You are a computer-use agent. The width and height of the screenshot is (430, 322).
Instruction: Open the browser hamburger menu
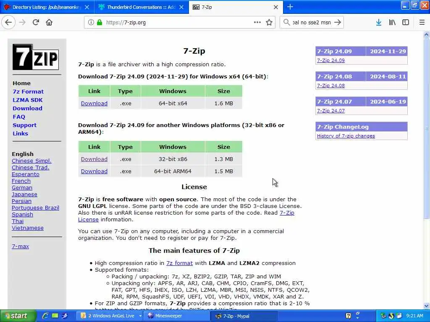(422, 22)
